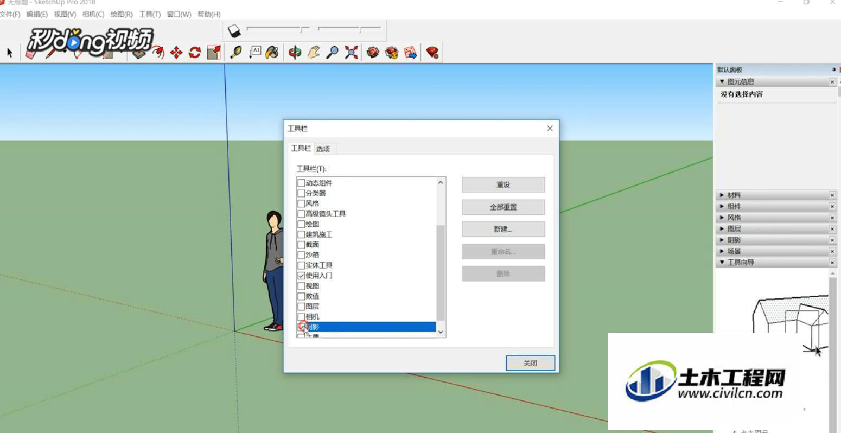Open the 文件(F) menu

[x=10, y=14]
